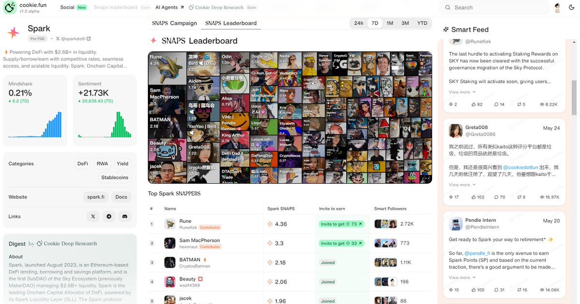Open the user profile avatar
580x304 pixels.
[x=557, y=7]
